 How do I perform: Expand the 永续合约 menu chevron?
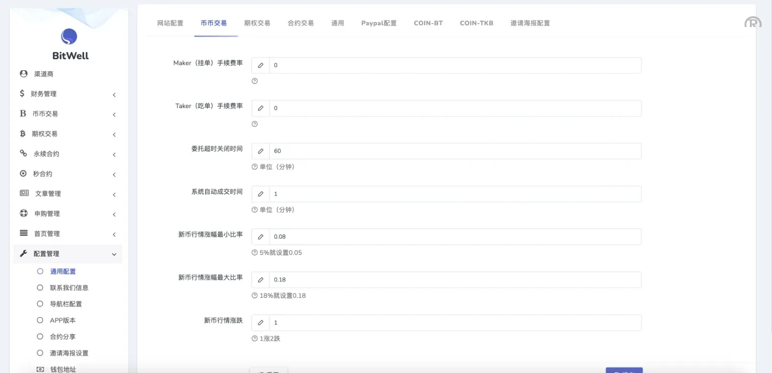114,154
